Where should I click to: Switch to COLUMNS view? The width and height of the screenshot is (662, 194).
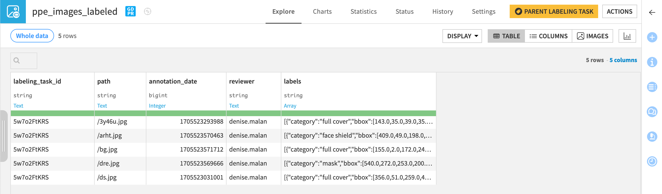click(x=548, y=36)
